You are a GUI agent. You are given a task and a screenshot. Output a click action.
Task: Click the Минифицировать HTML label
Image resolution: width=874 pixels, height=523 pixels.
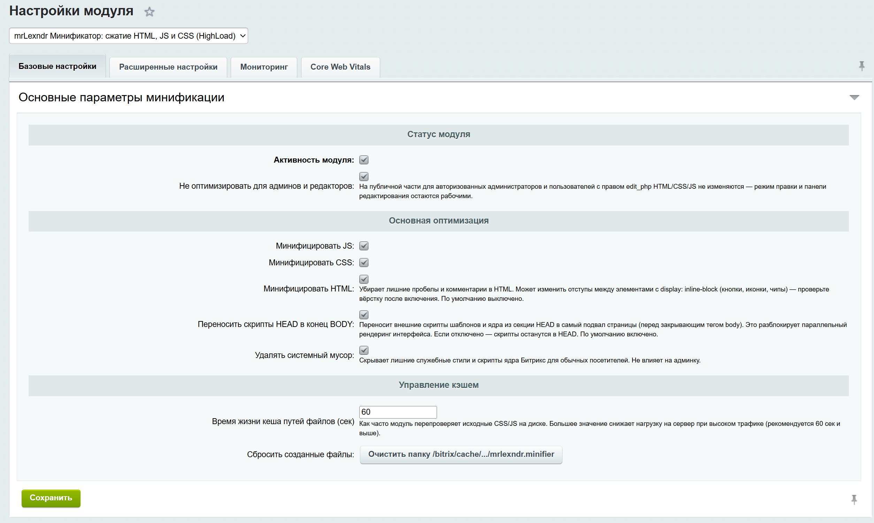click(x=309, y=289)
